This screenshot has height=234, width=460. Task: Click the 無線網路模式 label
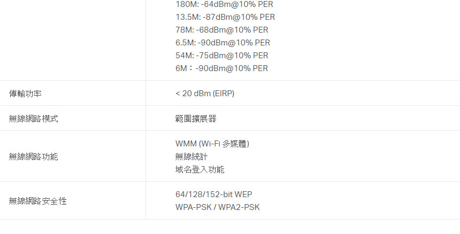tap(34, 119)
